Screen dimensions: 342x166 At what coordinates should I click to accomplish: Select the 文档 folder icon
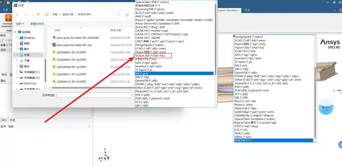pyautogui.click(x=22, y=55)
